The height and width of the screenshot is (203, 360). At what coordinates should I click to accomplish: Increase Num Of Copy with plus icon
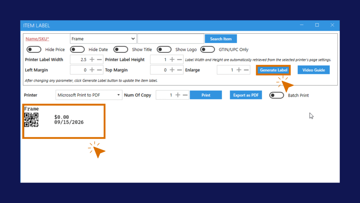pyautogui.click(x=178, y=95)
